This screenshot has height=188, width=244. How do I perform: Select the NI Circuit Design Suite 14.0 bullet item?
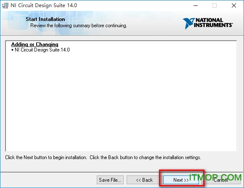(x=40, y=50)
